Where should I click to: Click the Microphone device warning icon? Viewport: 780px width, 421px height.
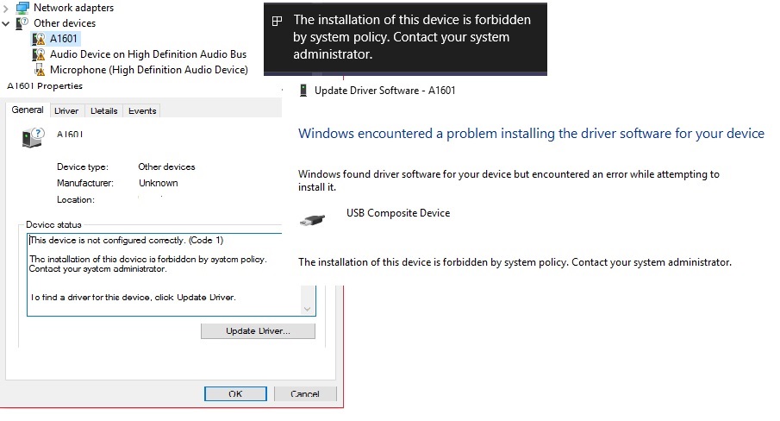coord(39,70)
